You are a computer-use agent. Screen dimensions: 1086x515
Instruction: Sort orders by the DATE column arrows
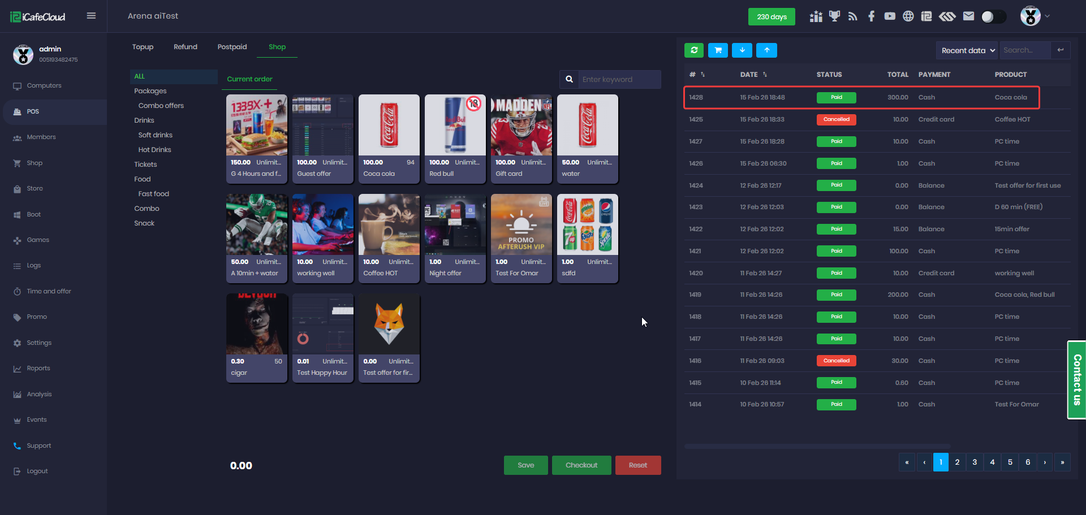(765, 75)
